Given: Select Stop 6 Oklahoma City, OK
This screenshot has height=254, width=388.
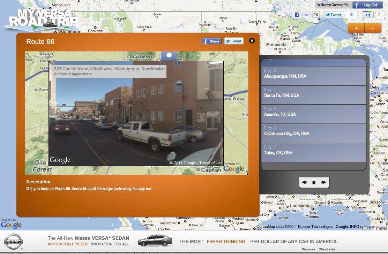Looking at the screenshot, I should (x=314, y=133).
